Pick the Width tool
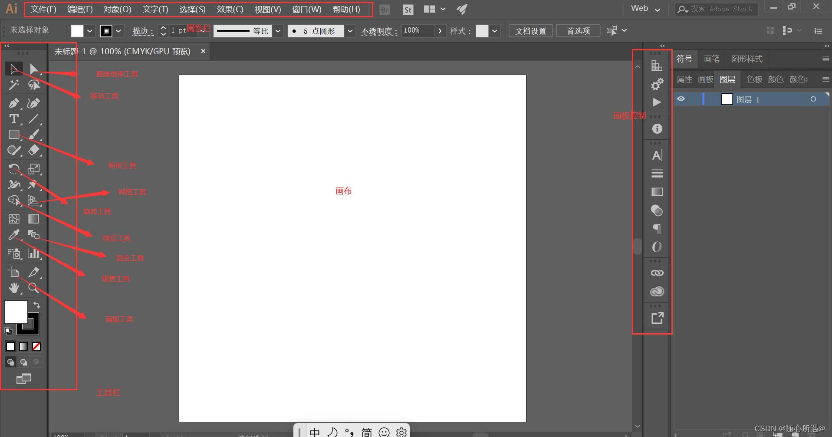 tap(14, 184)
